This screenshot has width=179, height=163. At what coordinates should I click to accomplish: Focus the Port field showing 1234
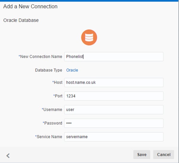click(114, 96)
